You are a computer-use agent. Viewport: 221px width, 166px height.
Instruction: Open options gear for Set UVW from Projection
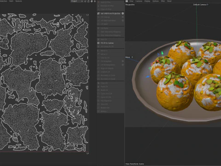click(123, 13)
